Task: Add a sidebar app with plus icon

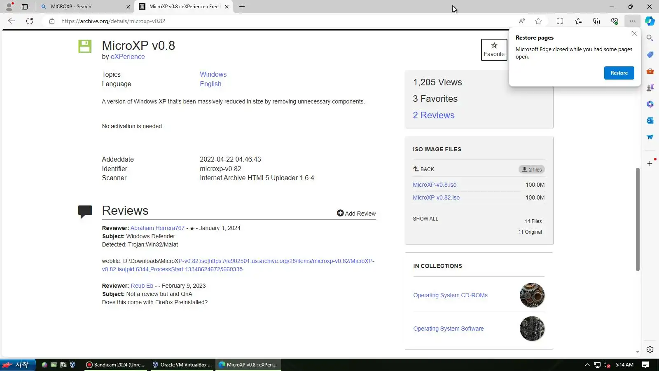Action: (x=650, y=163)
